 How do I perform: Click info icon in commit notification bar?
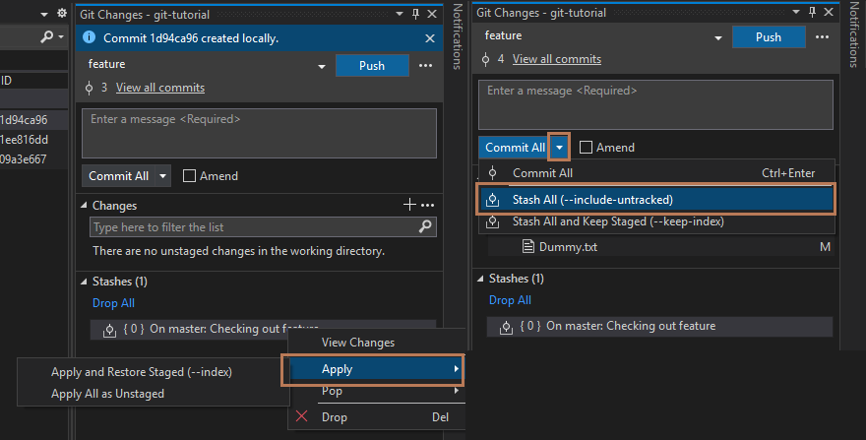[x=89, y=37]
